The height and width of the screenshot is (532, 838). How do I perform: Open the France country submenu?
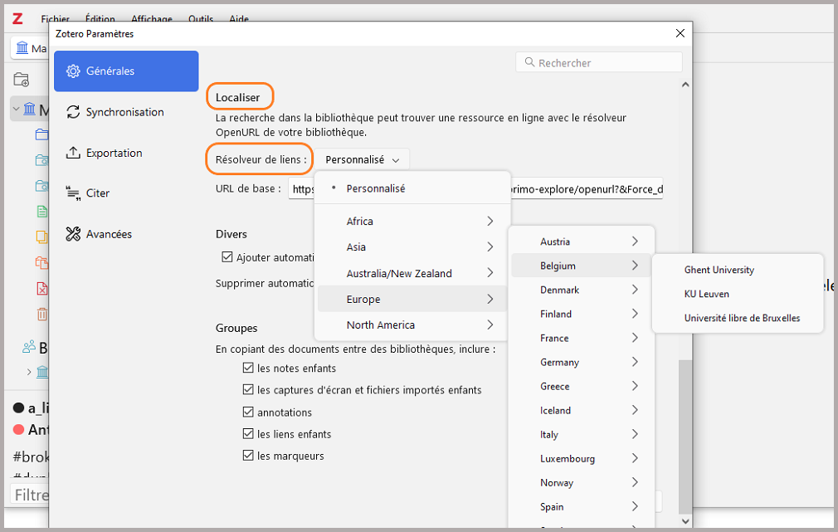click(582, 338)
